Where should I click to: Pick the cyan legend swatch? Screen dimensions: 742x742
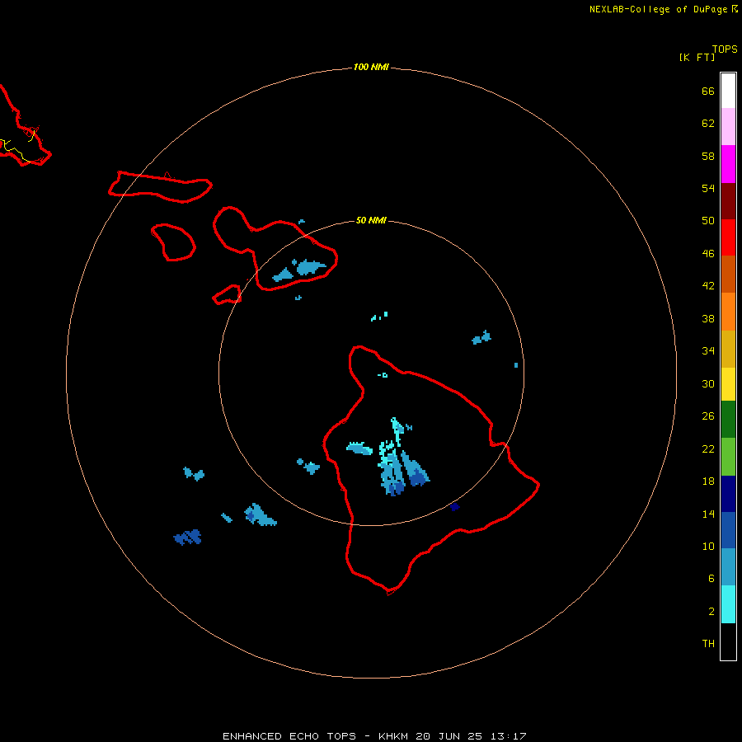click(728, 604)
